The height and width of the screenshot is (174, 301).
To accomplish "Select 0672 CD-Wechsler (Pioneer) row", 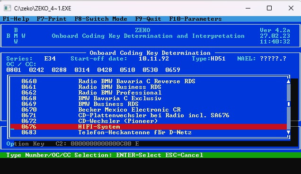I will pyautogui.click(x=149, y=121).
